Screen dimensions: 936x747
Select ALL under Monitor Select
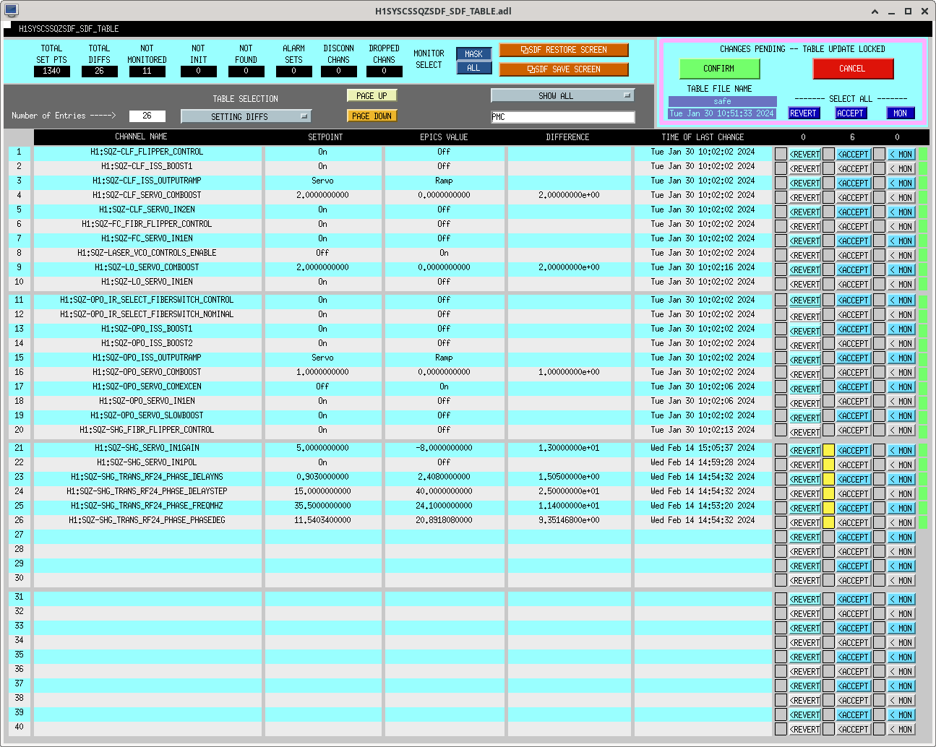[473, 68]
